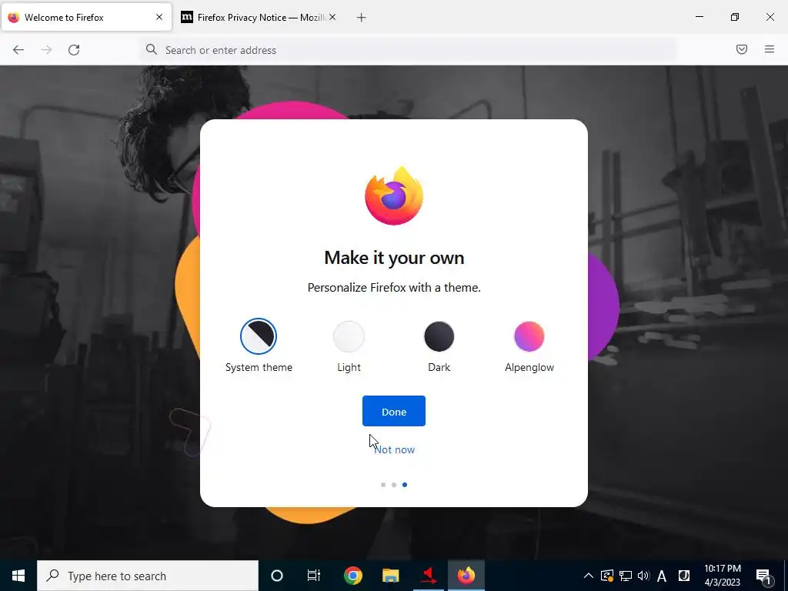Click the Firefox taskbar icon
Screen dimensions: 788x591
(x=466, y=576)
